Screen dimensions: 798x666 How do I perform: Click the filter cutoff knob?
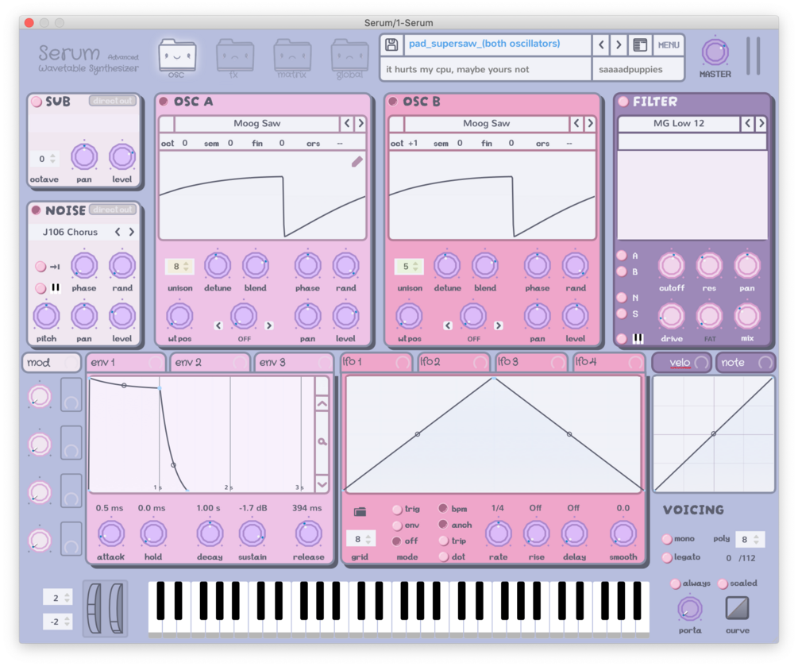click(x=671, y=266)
